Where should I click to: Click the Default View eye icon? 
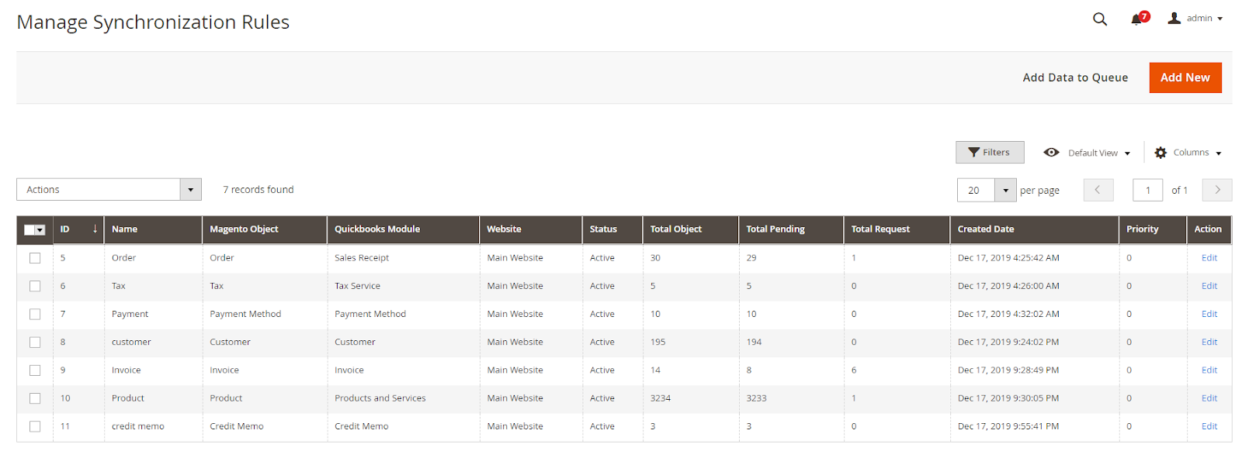point(1051,153)
